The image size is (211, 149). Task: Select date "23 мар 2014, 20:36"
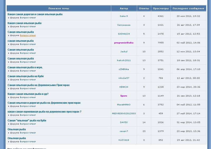pyautogui.click(x=188, y=87)
